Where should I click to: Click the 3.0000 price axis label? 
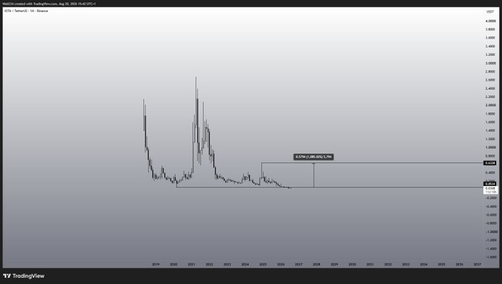tap(490, 63)
